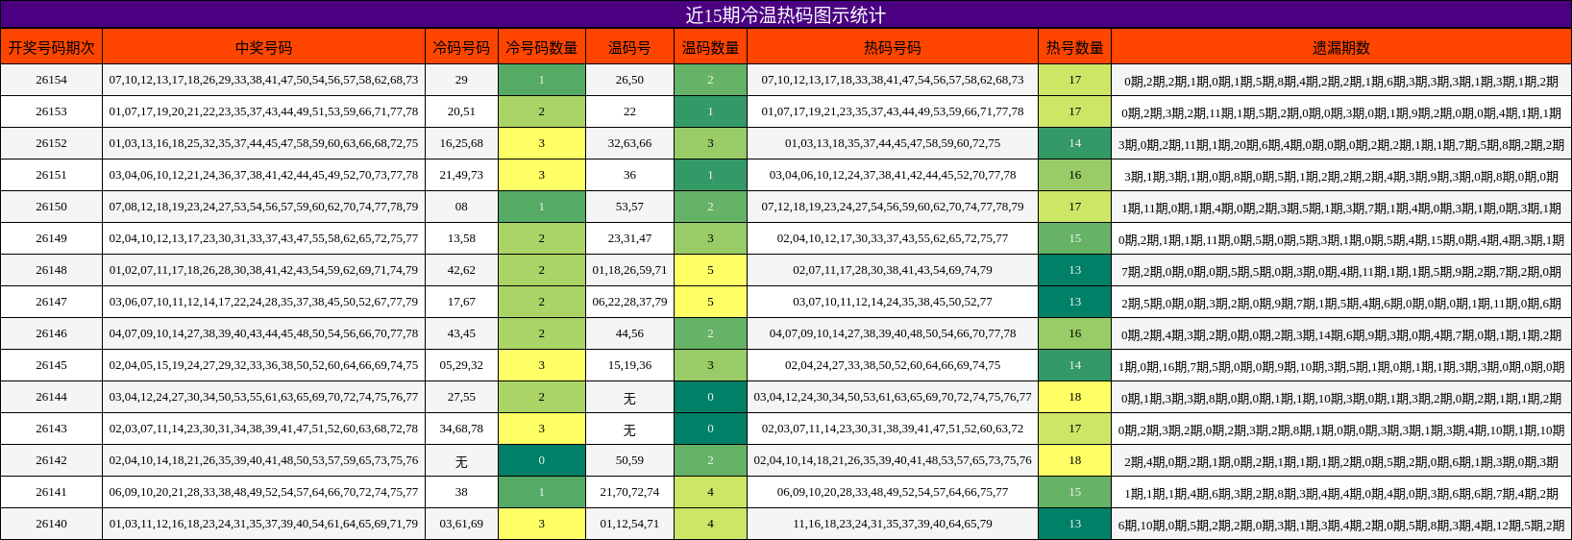Select period number 26146
The width and height of the screenshot is (1572, 540).
52,333
